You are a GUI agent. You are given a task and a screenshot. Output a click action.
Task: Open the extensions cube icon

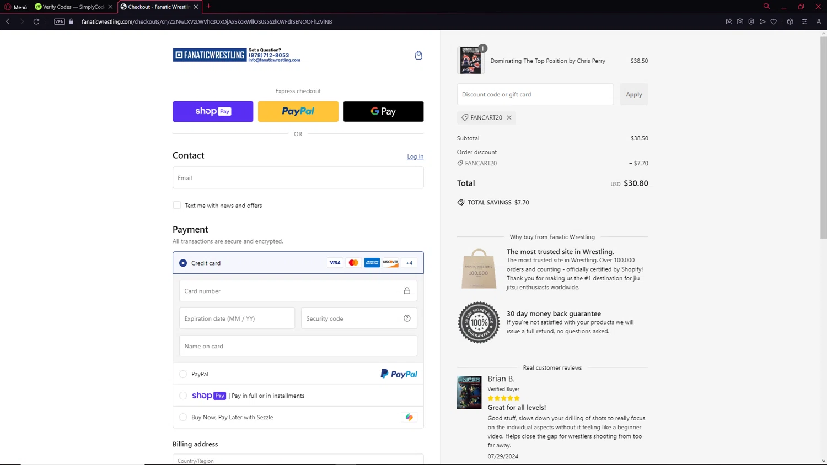[790, 21]
